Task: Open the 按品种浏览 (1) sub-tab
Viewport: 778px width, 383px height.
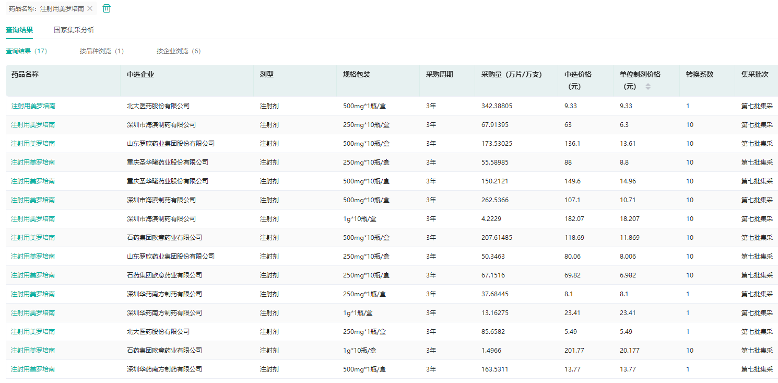Action: (102, 51)
